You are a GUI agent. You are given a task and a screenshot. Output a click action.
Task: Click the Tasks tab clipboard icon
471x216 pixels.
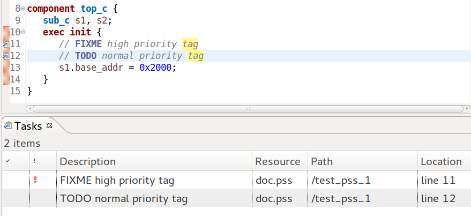click(x=8, y=126)
